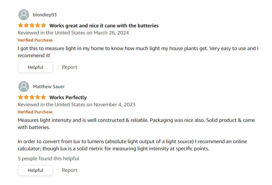Mark blondiep93's review as Helpful
The width and height of the screenshot is (272, 185).
pos(35,67)
